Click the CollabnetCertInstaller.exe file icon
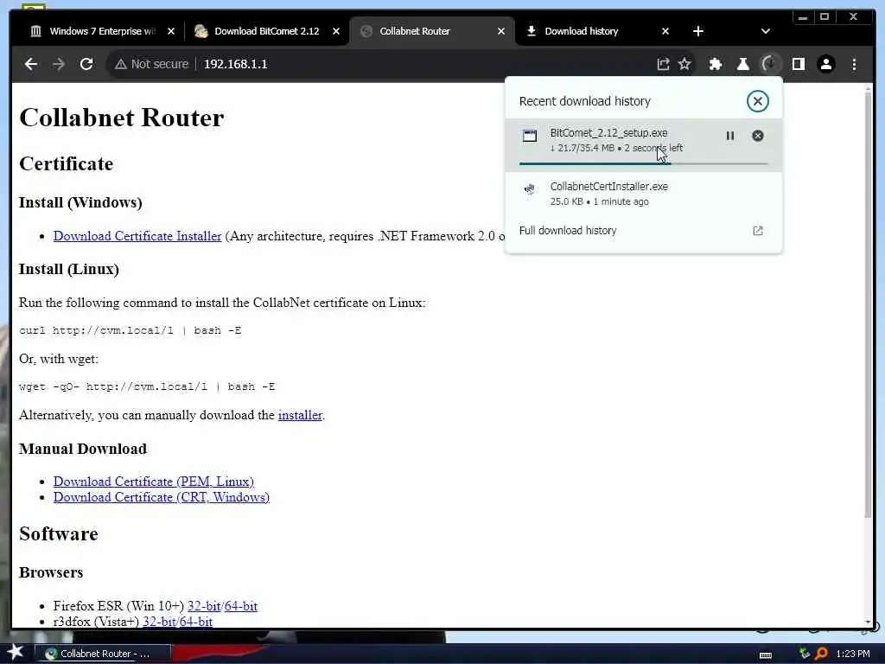 click(x=530, y=189)
